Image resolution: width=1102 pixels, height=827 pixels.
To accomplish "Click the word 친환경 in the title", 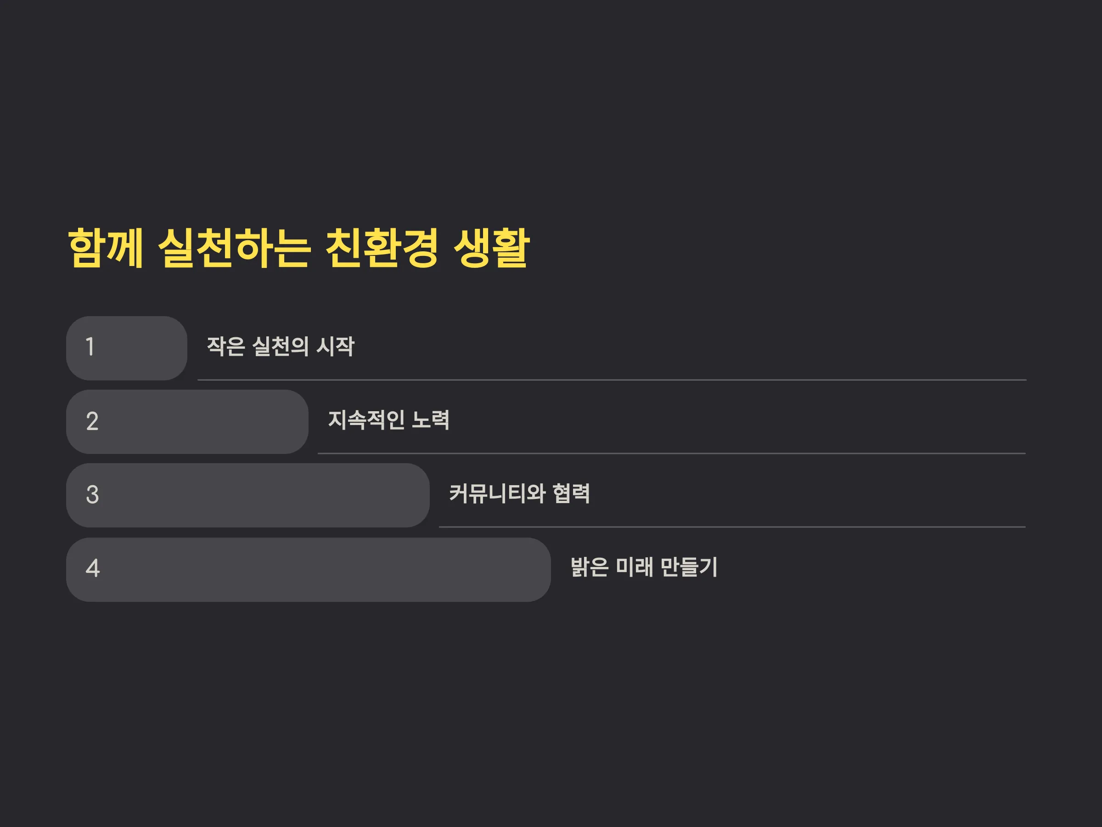I will click(x=381, y=248).
